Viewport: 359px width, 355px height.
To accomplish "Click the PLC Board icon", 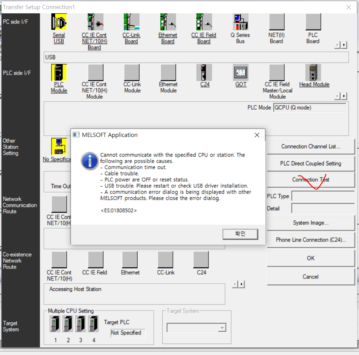I will point(313,22).
